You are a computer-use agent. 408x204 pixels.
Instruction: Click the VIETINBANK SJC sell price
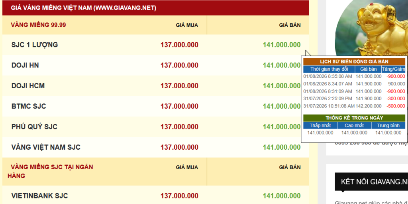click(282, 196)
